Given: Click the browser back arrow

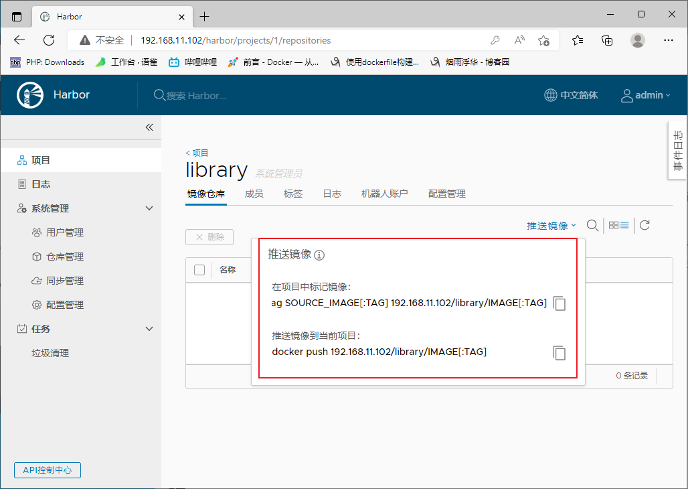Looking at the screenshot, I should (19, 40).
